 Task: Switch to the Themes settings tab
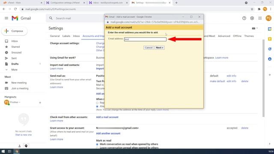(249, 36)
